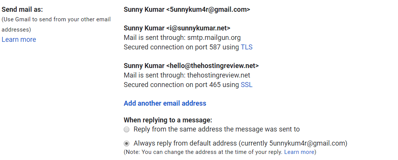This screenshot has width=398, height=160.
Task: Click the i@sunnykumar.net sender entry
Action: pos(177,28)
